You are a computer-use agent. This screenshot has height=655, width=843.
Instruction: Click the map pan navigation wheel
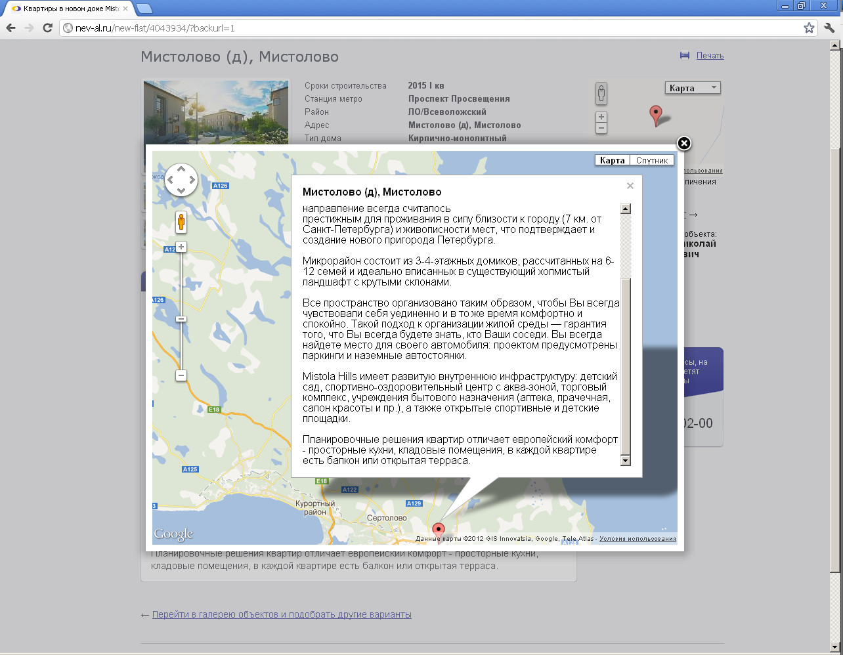181,179
